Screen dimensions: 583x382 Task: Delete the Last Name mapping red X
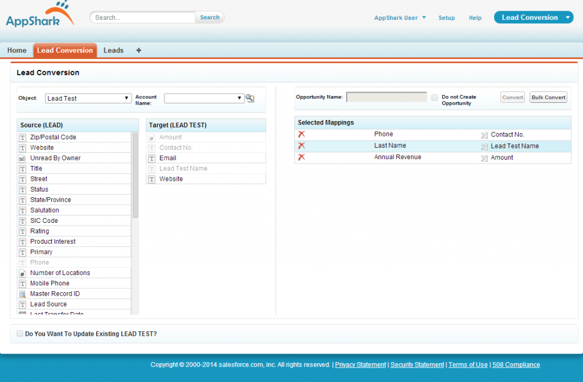click(x=302, y=146)
